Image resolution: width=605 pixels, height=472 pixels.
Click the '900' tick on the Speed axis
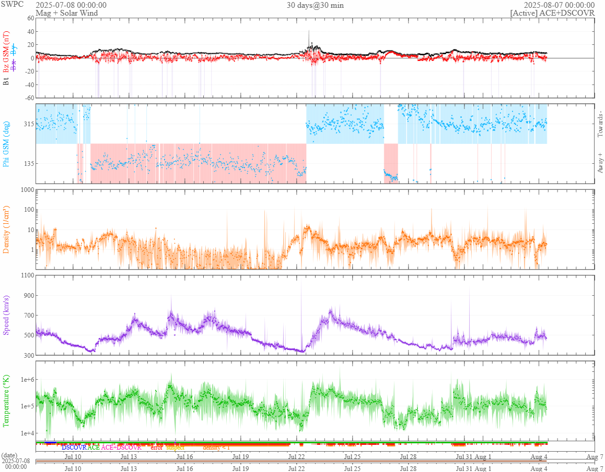[29, 296]
